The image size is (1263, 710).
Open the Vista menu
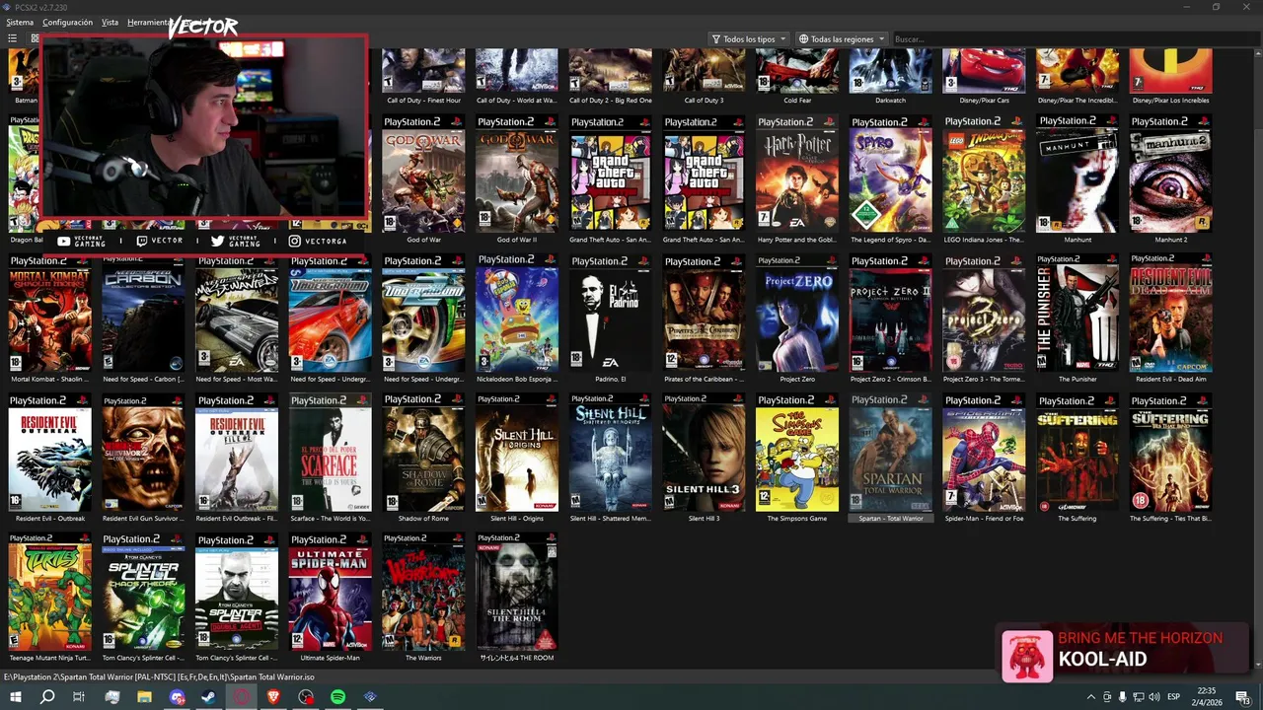(110, 22)
